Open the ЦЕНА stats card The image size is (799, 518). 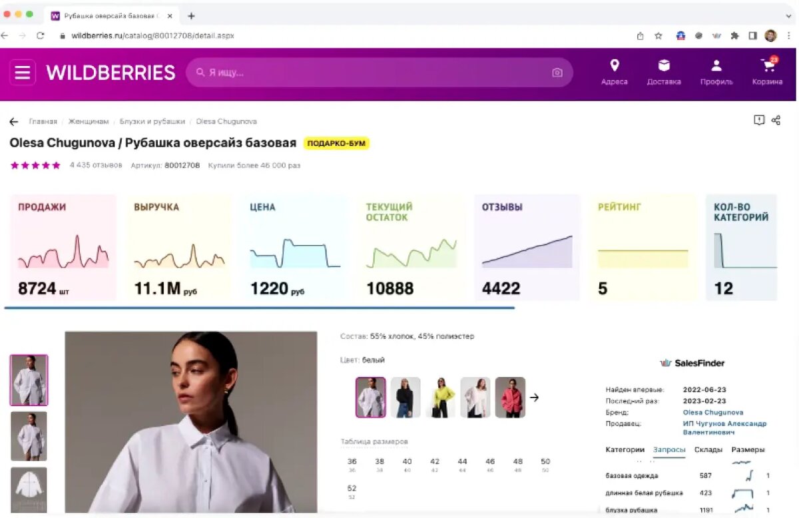pyautogui.click(x=295, y=247)
